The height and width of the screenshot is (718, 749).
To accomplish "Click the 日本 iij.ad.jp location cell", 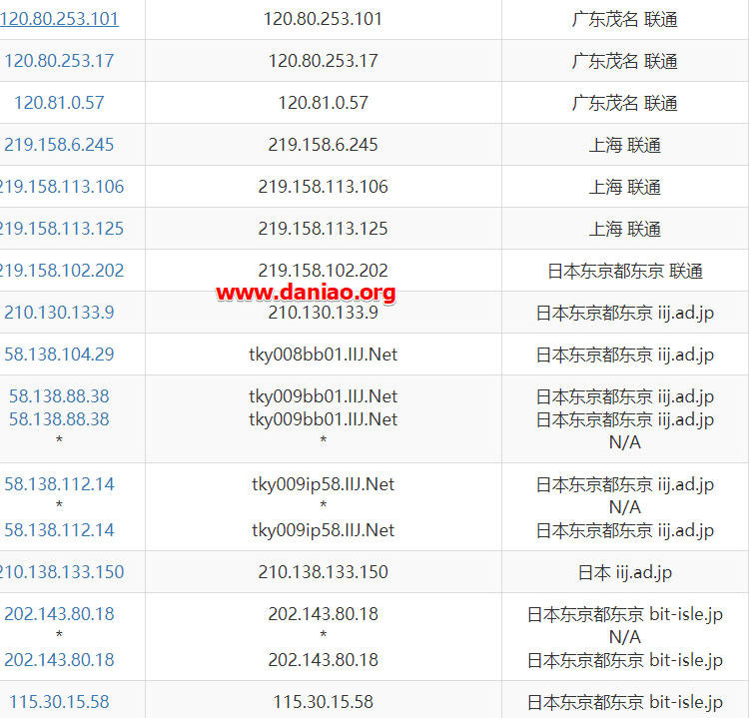I will click(x=624, y=572).
